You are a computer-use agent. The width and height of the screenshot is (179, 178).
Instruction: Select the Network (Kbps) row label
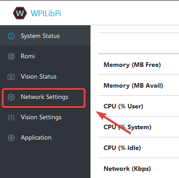coord(127,169)
